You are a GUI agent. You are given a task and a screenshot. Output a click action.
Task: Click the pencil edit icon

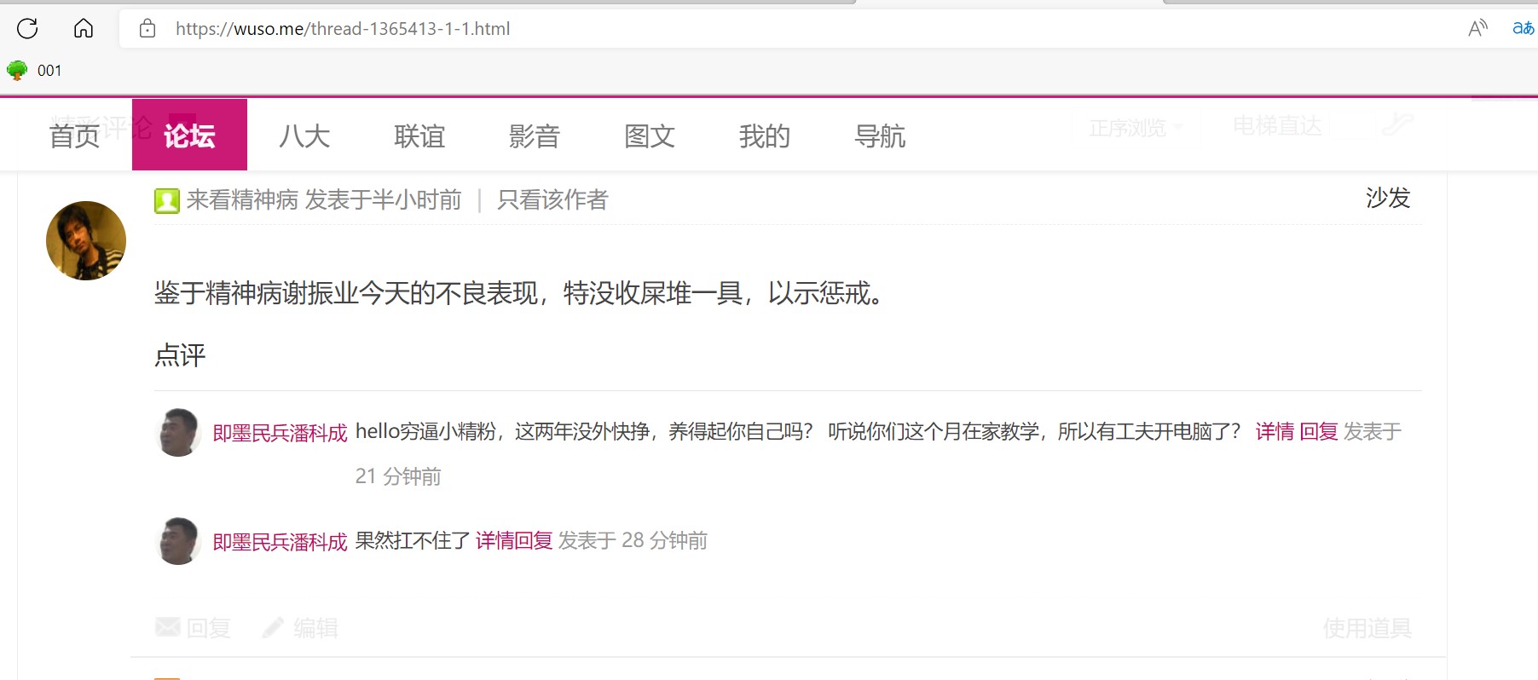pyautogui.click(x=273, y=628)
